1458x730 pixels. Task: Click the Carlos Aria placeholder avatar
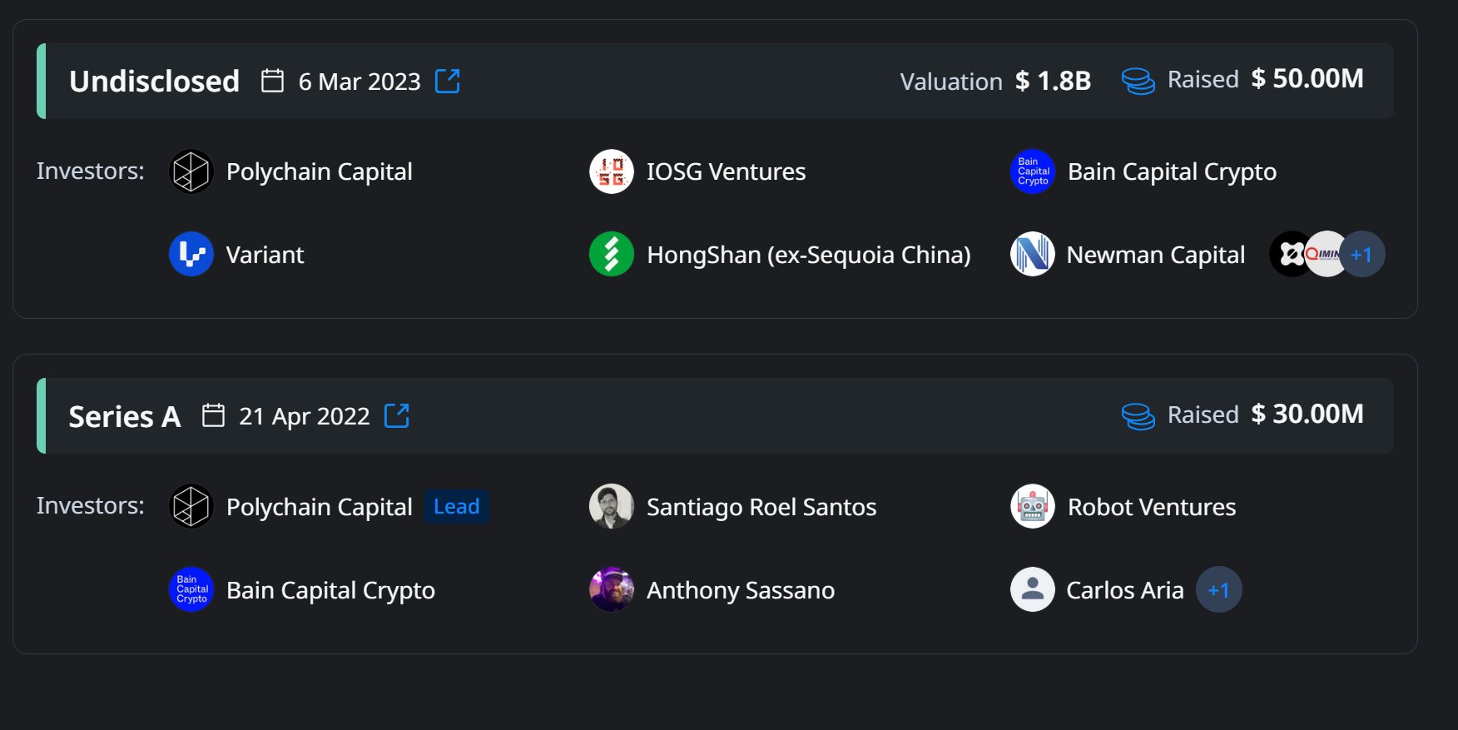(x=1032, y=589)
